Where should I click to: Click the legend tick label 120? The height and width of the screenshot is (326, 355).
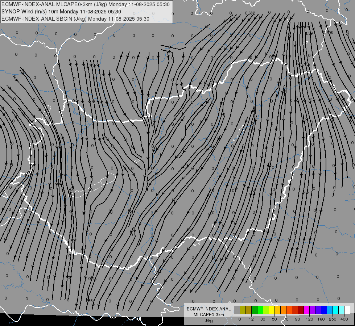point(309,319)
